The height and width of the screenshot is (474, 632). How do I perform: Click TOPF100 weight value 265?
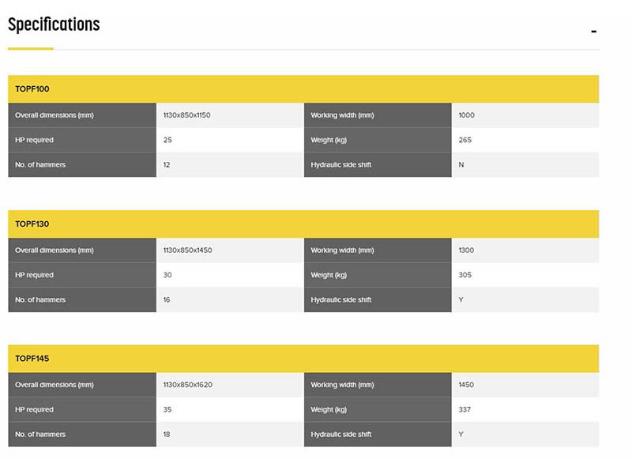(465, 140)
